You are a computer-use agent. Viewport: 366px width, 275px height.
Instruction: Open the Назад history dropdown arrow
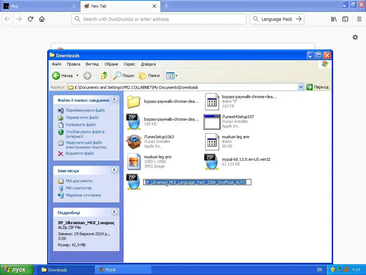point(77,76)
